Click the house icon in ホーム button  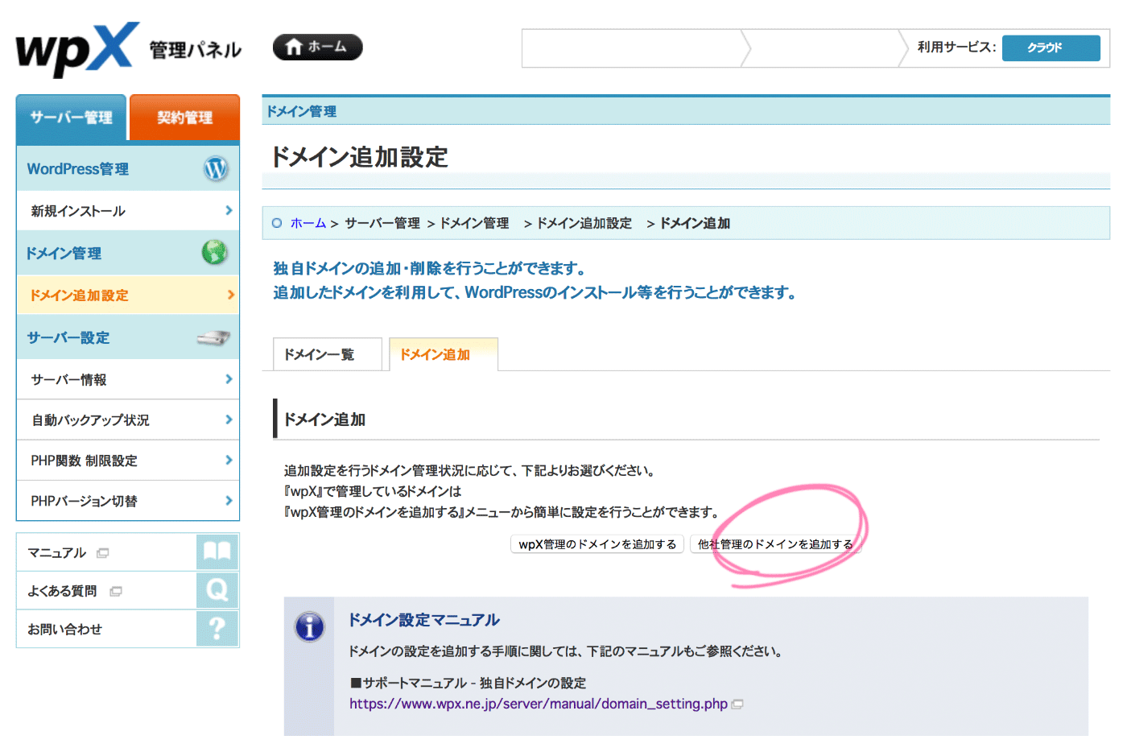pos(294,48)
